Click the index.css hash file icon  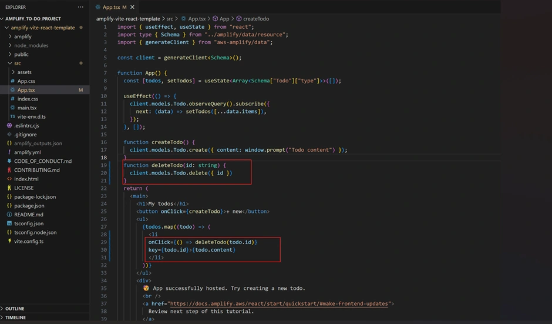tap(13, 99)
